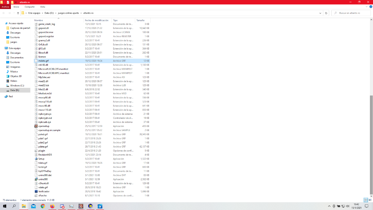Select Acceso rápido in navigation pane

tap(16, 23)
